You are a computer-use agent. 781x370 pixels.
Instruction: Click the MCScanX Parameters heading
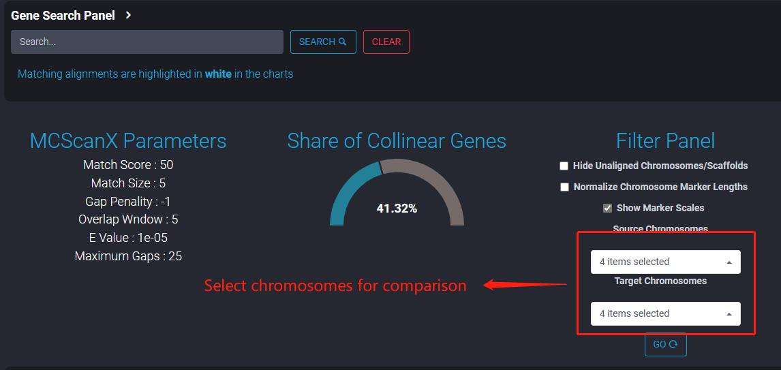click(x=128, y=141)
